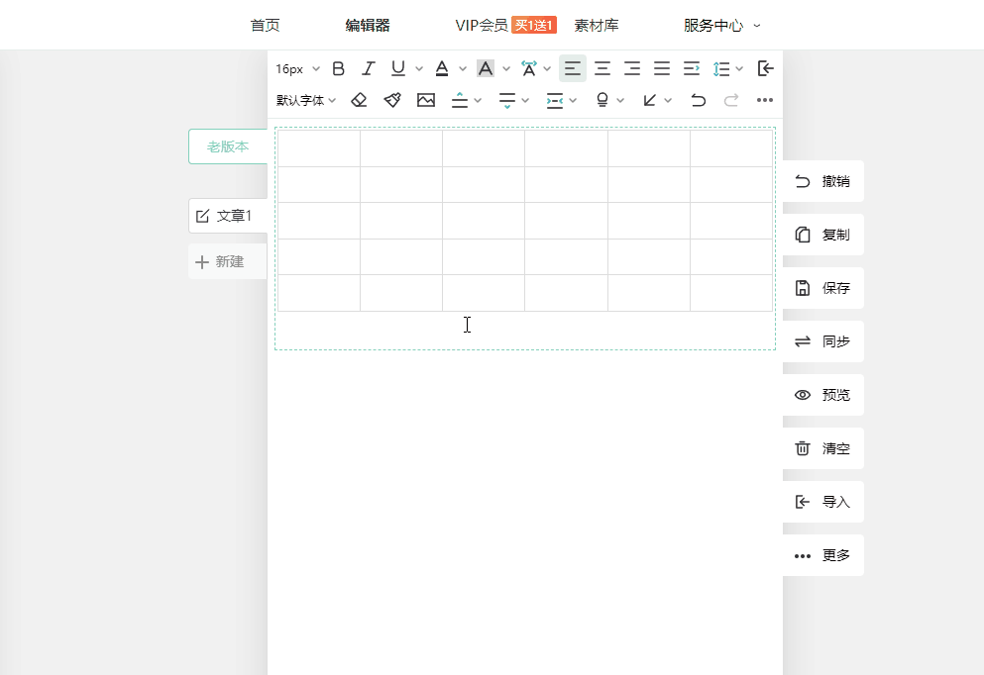Center align the text
Image resolution: width=984 pixels, height=675 pixels.
pyautogui.click(x=602, y=68)
